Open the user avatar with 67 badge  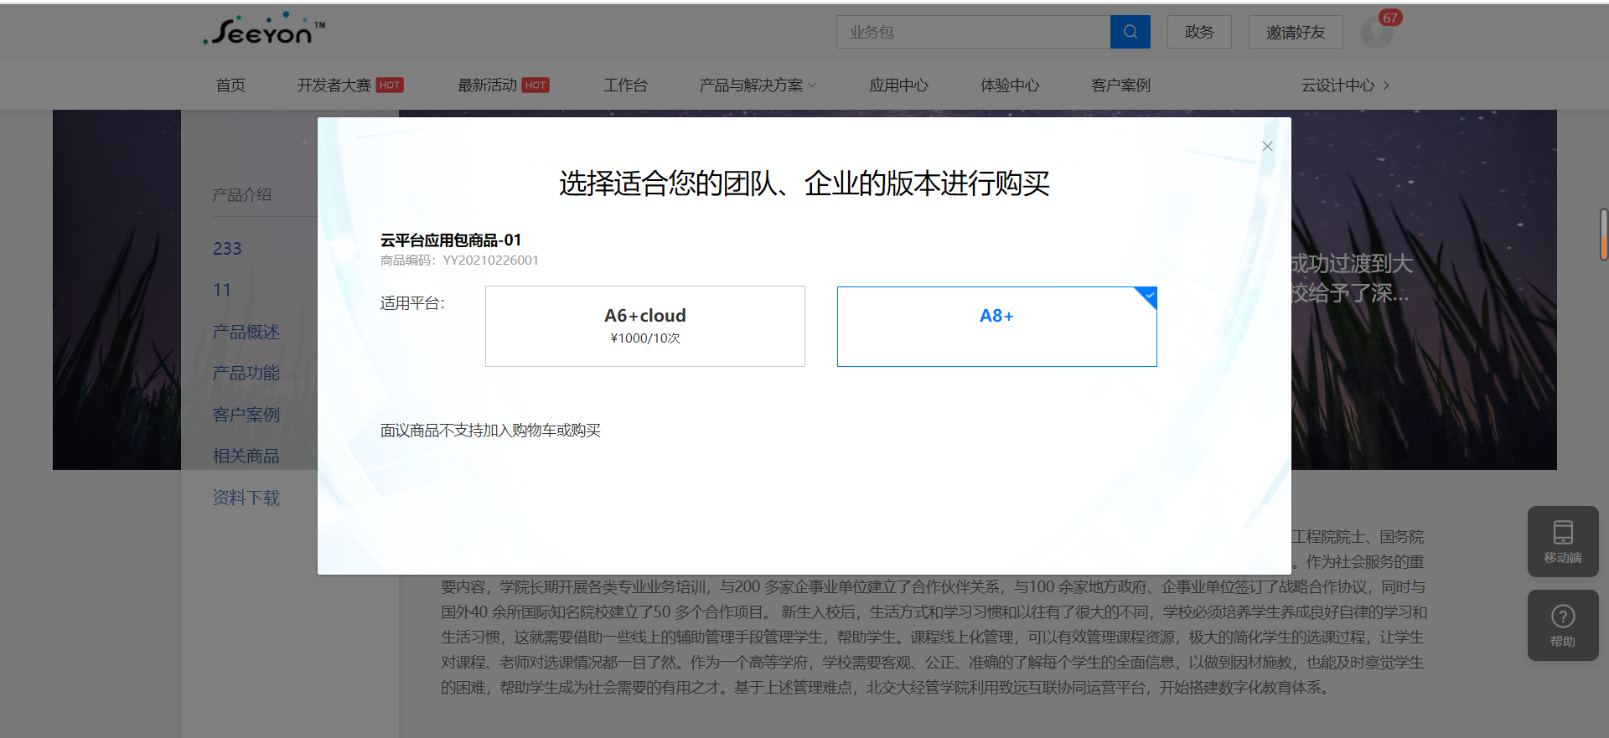(1377, 33)
